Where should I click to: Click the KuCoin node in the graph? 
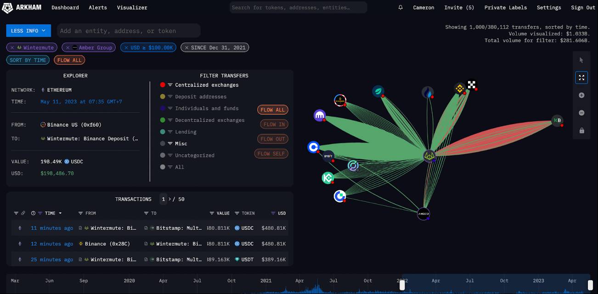click(x=327, y=178)
